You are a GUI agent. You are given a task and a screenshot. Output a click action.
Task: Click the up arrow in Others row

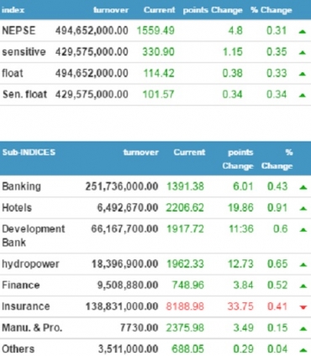(303, 350)
